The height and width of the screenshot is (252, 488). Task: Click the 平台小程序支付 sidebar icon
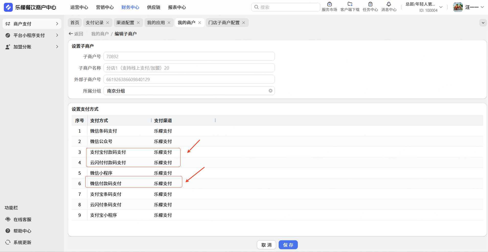click(8, 35)
